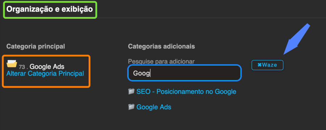Select the white Google Ads main category name
The width and height of the screenshot is (326, 130).
47,66
